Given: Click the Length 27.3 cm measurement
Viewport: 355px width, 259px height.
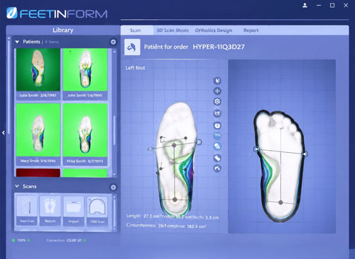Looking at the screenshot, I should coord(143,216).
